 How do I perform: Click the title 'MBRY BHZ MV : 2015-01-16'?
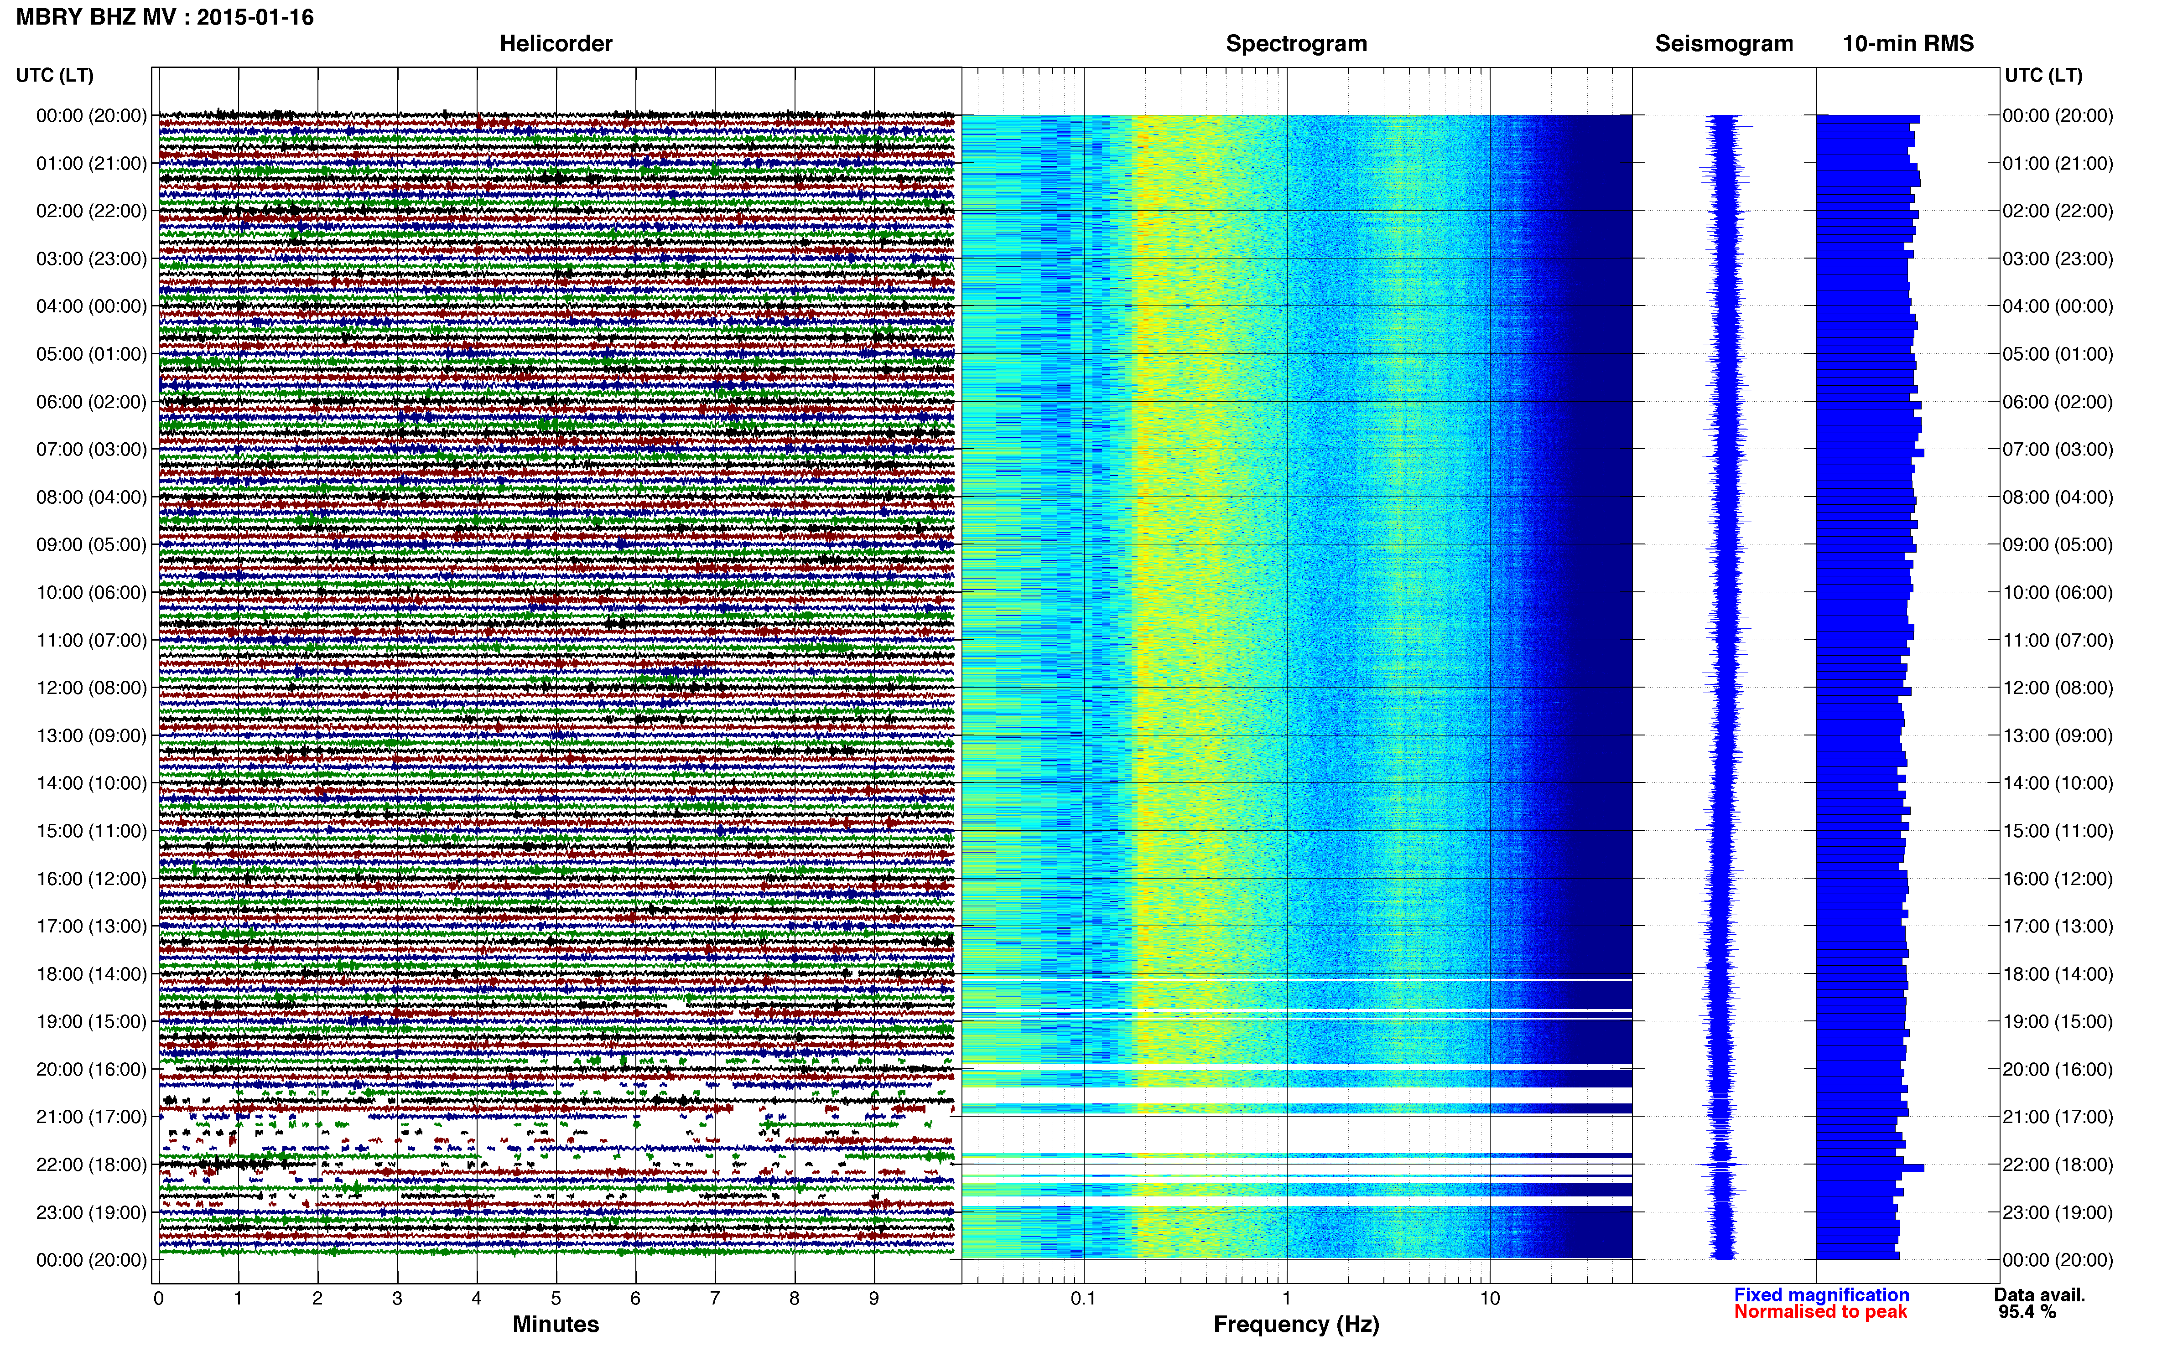pos(165,17)
